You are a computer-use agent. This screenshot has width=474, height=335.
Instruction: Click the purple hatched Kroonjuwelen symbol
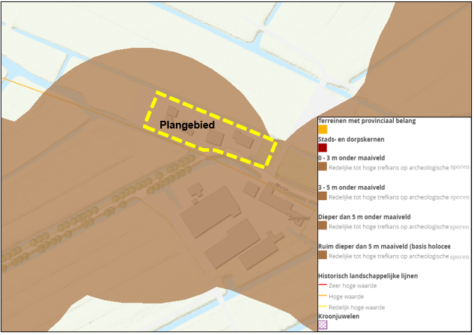click(323, 325)
